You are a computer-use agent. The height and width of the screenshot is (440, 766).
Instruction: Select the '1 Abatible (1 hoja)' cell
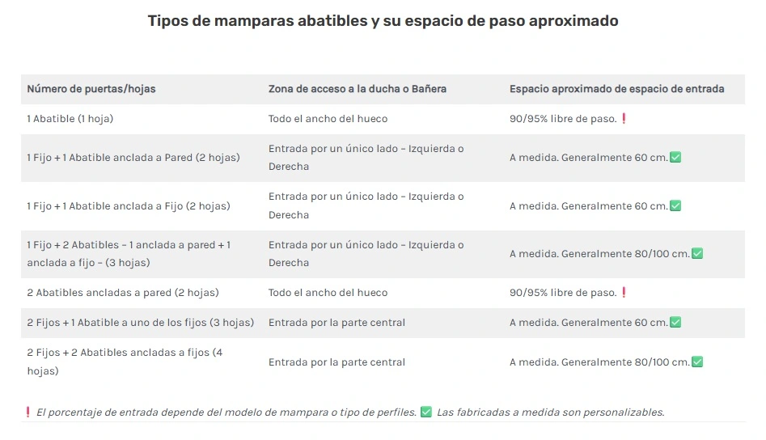[x=70, y=119]
